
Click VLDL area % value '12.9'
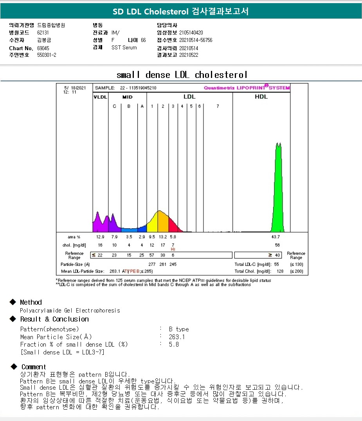click(x=100, y=237)
